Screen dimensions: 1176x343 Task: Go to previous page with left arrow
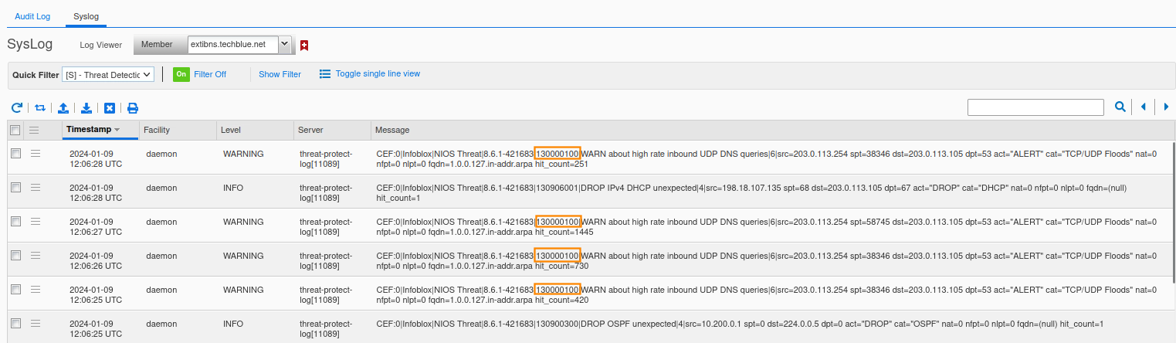click(x=1143, y=107)
